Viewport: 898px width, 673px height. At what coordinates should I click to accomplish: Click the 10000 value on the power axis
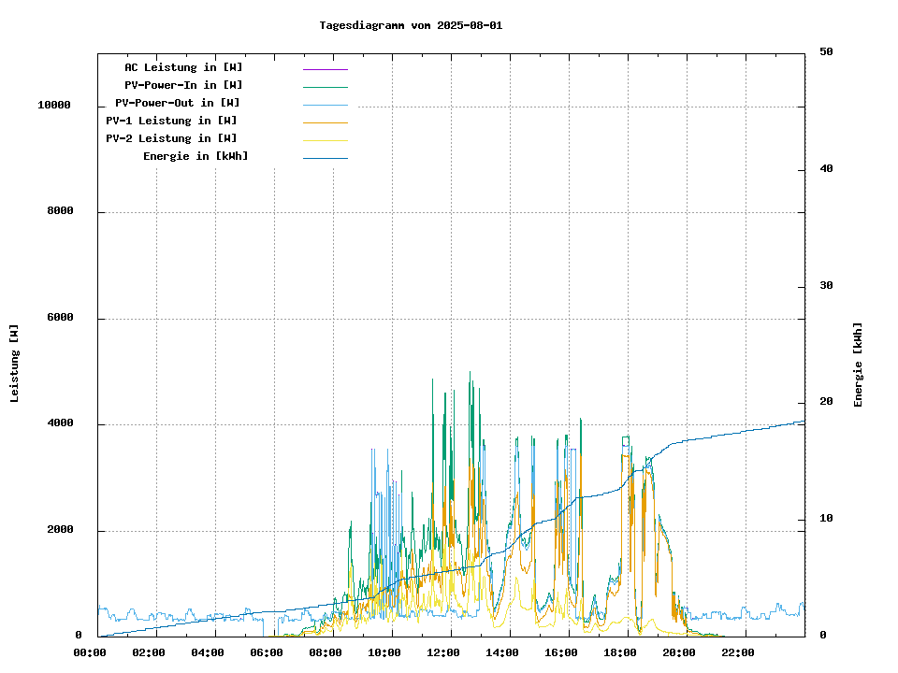coord(54,106)
